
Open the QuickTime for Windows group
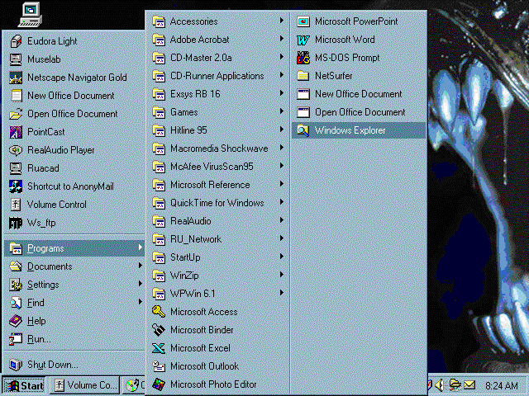[x=218, y=204]
